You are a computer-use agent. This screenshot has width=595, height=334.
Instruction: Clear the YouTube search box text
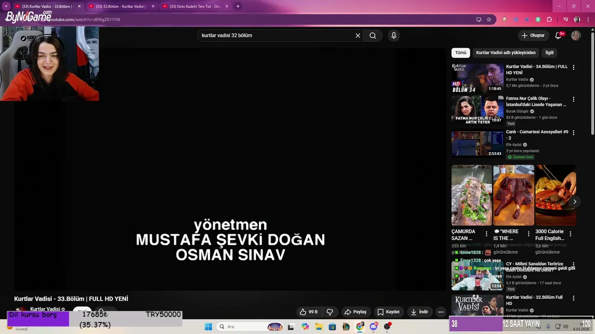[358, 36]
